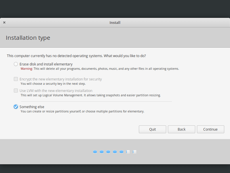Close the Install window with X icon
230x173 pixels.
click(4, 22)
